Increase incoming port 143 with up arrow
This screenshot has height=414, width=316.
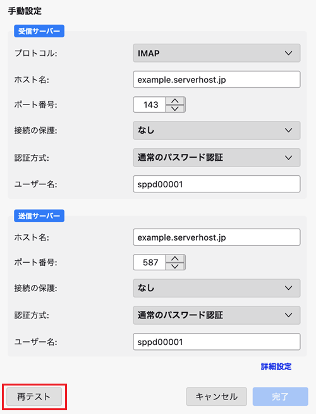click(x=175, y=101)
